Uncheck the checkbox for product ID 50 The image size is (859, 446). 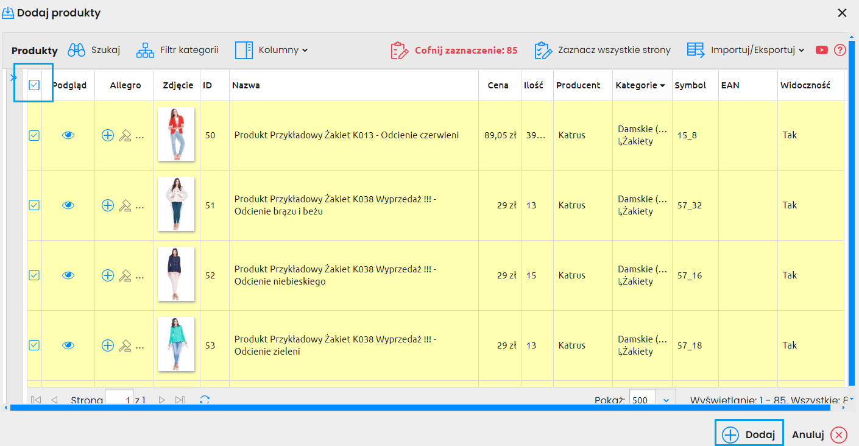coord(34,135)
